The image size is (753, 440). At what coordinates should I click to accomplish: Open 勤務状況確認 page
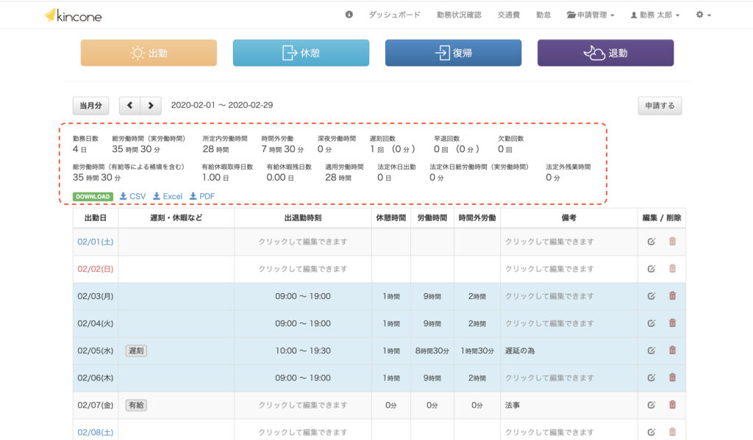click(x=459, y=15)
